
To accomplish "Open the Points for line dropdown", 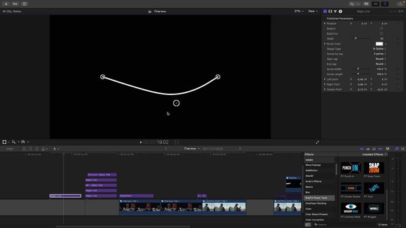I will coord(380,54).
